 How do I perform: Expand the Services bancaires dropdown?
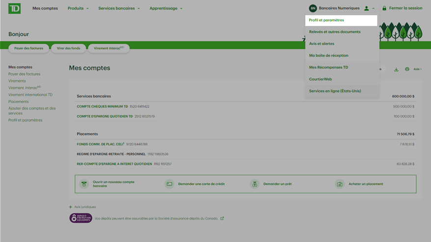(x=119, y=8)
